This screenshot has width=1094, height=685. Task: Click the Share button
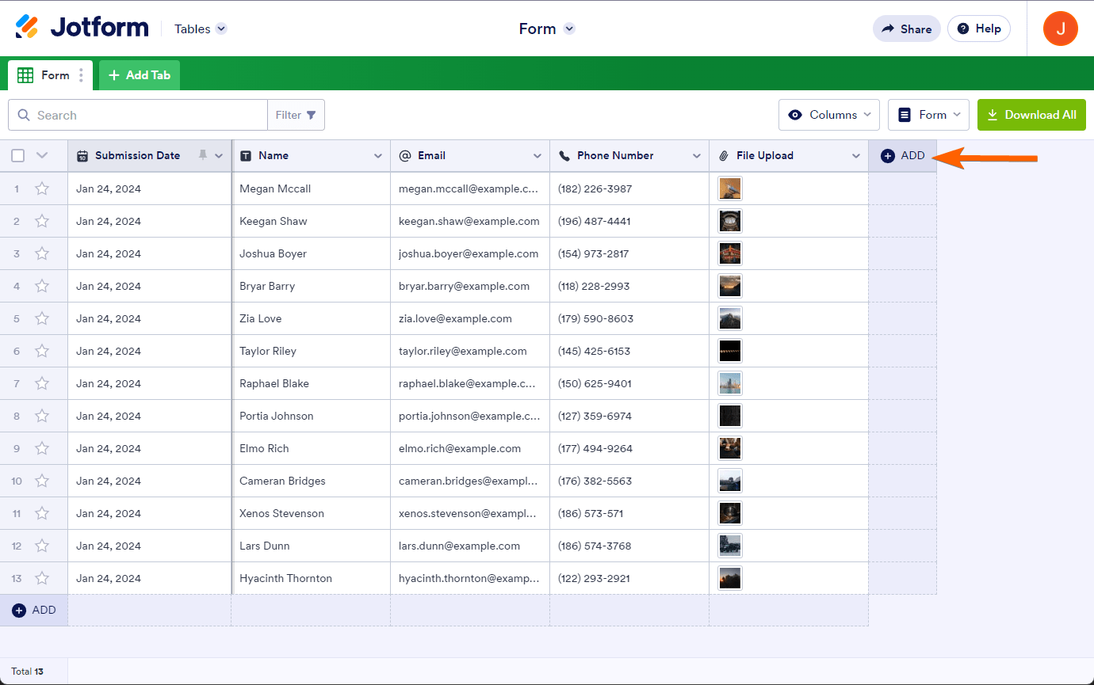(906, 29)
